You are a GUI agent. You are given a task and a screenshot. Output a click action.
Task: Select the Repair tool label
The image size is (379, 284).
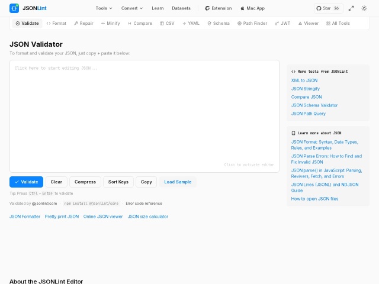86,24
